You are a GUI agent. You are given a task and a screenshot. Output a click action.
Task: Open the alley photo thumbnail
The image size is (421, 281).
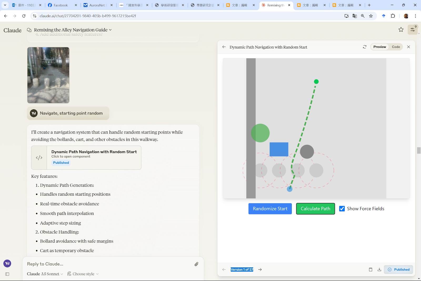click(48, 75)
